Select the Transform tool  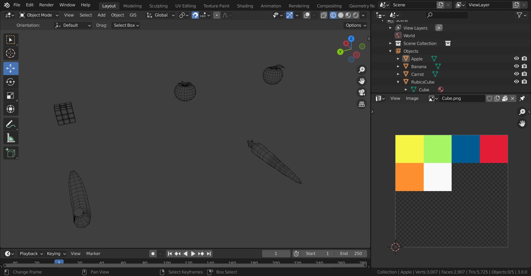(x=11, y=109)
